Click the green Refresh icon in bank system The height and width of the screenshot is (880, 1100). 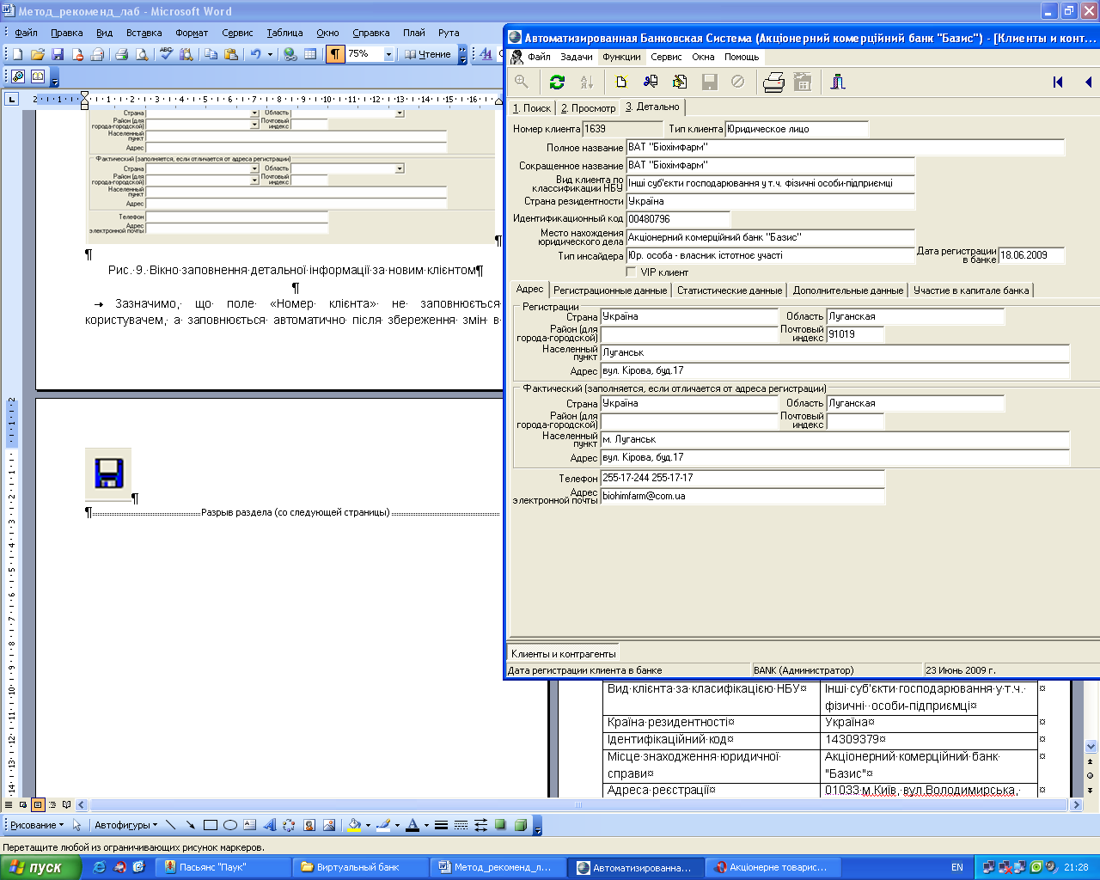557,82
